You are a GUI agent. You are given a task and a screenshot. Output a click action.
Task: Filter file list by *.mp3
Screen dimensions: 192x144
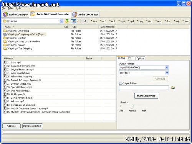tap(122, 21)
